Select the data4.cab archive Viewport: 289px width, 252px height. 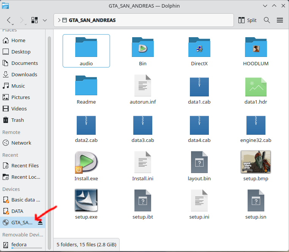199,125
